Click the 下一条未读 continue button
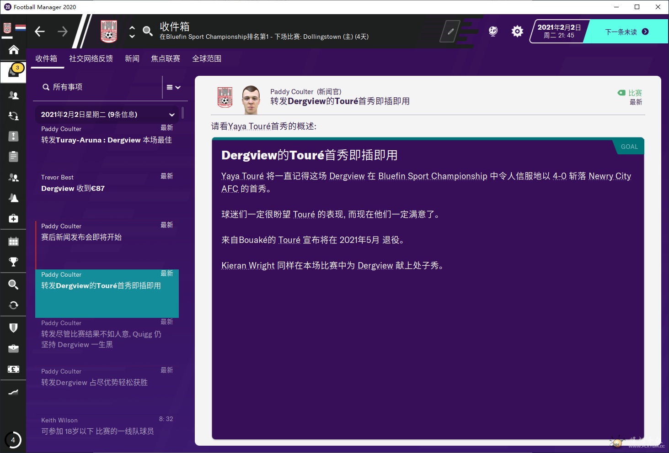 [626, 32]
